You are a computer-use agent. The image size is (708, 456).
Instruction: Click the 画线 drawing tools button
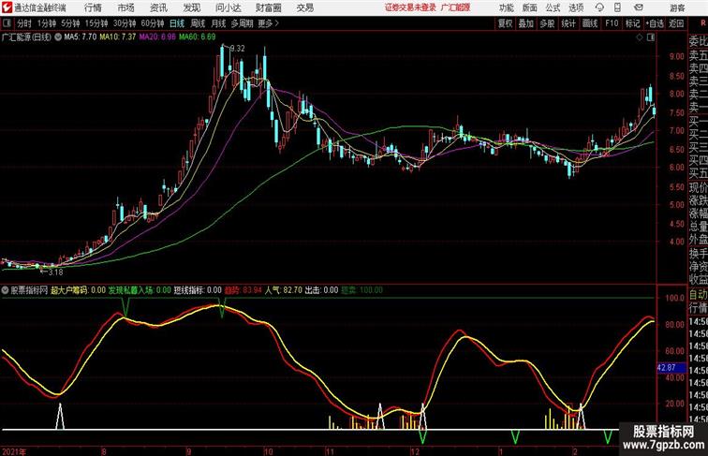[x=590, y=23]
